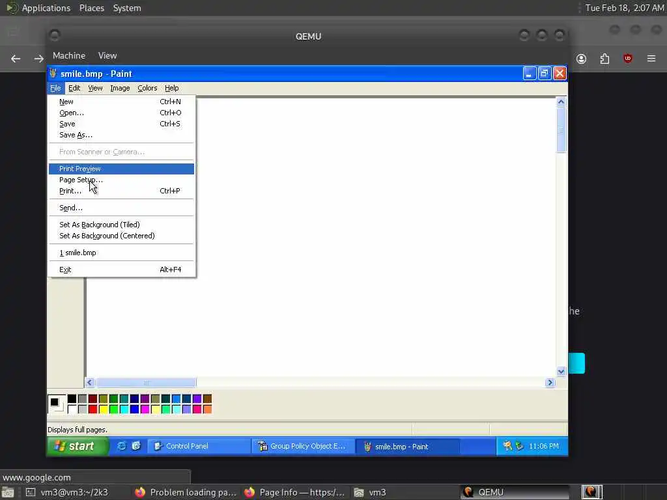Pick the bright green color swatch
Image resolution: width=667 pixels, height=500 pixels.
113,410
